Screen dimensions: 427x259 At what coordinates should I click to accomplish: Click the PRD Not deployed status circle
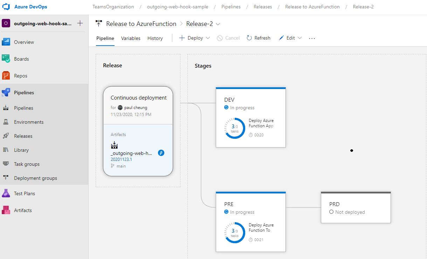(x=331, y=212)
